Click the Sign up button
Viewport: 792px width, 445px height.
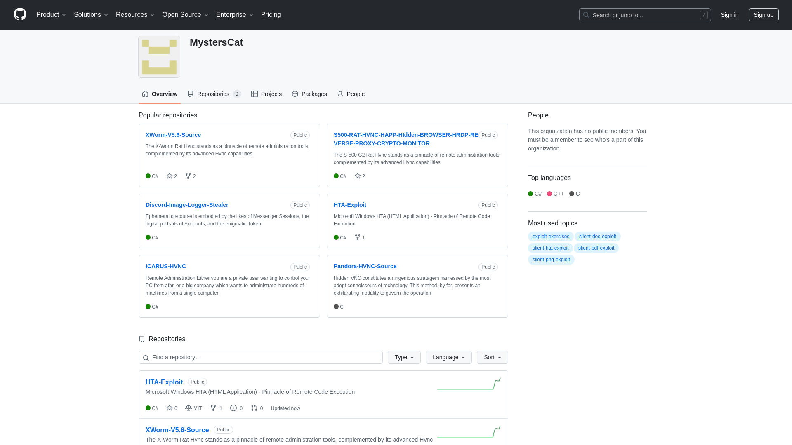click(764, 15)
